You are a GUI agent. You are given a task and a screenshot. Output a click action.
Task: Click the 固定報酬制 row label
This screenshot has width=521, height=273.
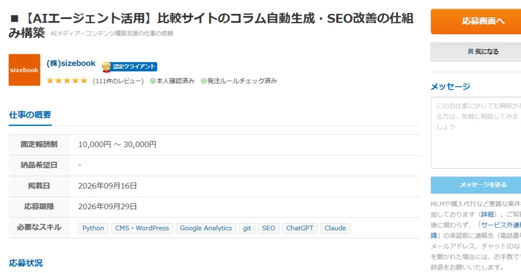[39, 144]
